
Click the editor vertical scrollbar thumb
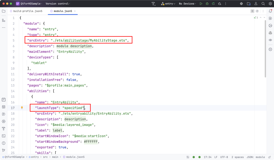(265, 49)
